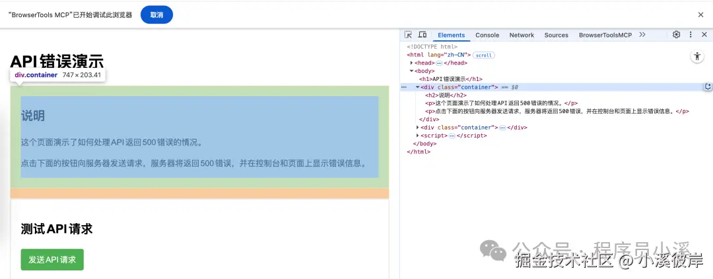The image size is (713, 279).
Task: Open the ellipsis actions for selected div
Action: pyautogui.click(x=404, y=87)
